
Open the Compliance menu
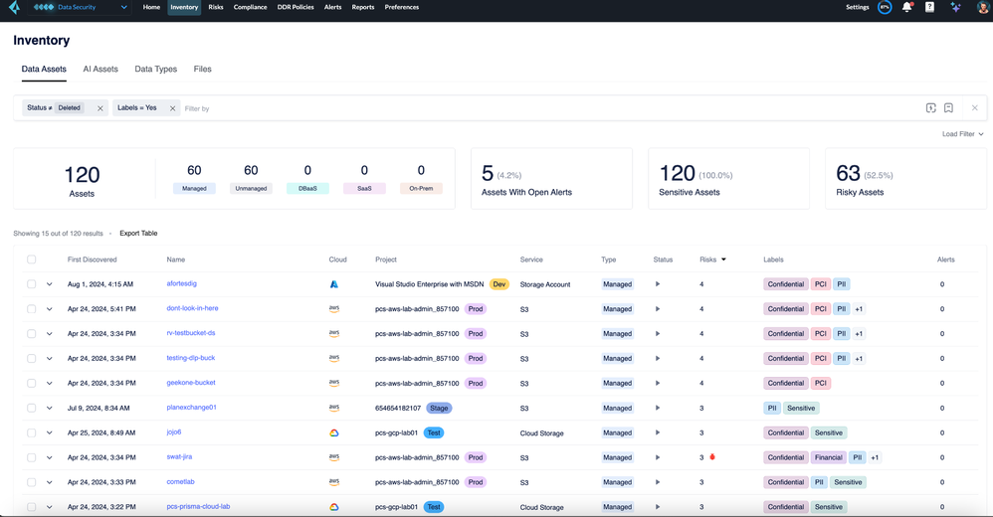point(250,7)
